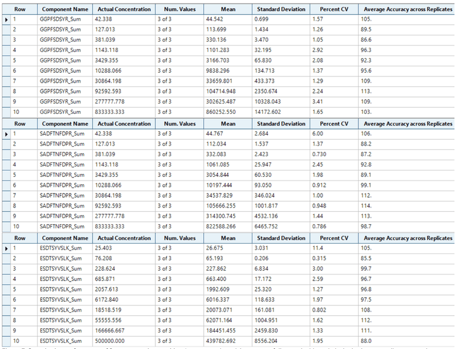Click the mean cell showing 314300.745
Screen dimensions: 459x349
click(228, 216)
